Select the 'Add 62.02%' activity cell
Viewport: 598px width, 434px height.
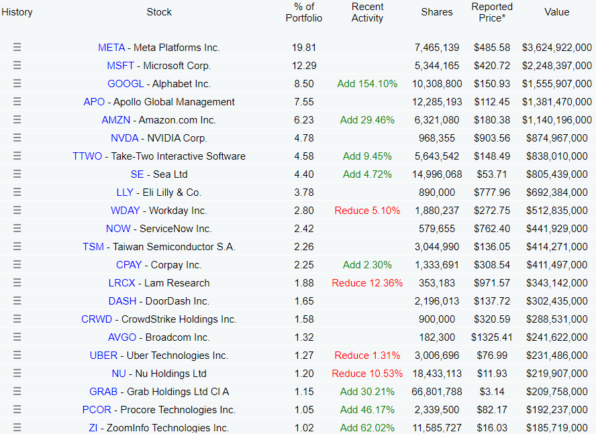367,428
